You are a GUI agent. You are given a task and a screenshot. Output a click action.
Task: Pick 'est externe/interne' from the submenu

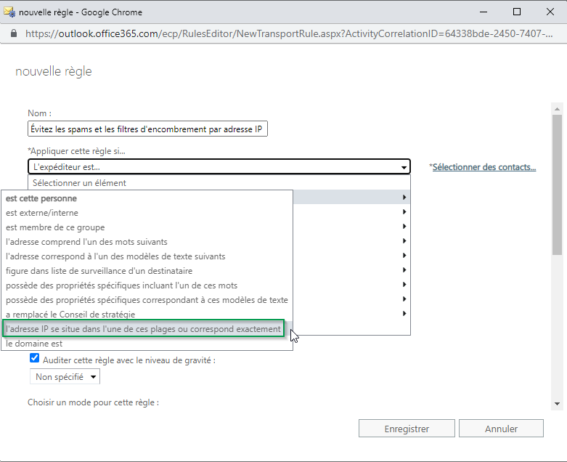(42, 213)
